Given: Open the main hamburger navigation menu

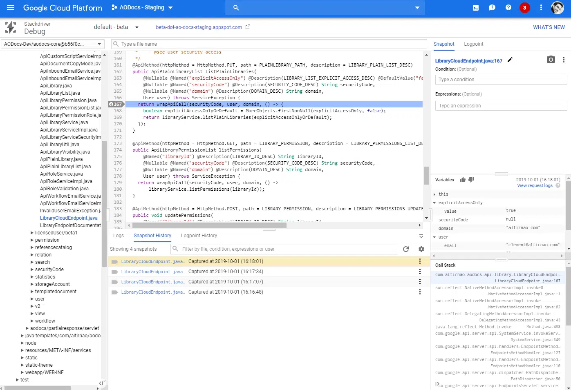Looking at the screenshot, I should 11,7.
